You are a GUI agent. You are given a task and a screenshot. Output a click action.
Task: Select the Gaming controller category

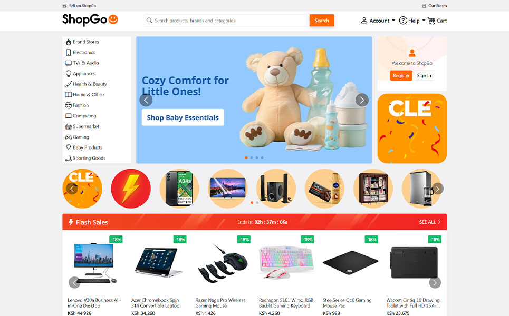click(77, 137)
